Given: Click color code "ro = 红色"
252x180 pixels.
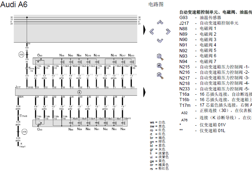Looking at the screenshot, I should [158, 130].
